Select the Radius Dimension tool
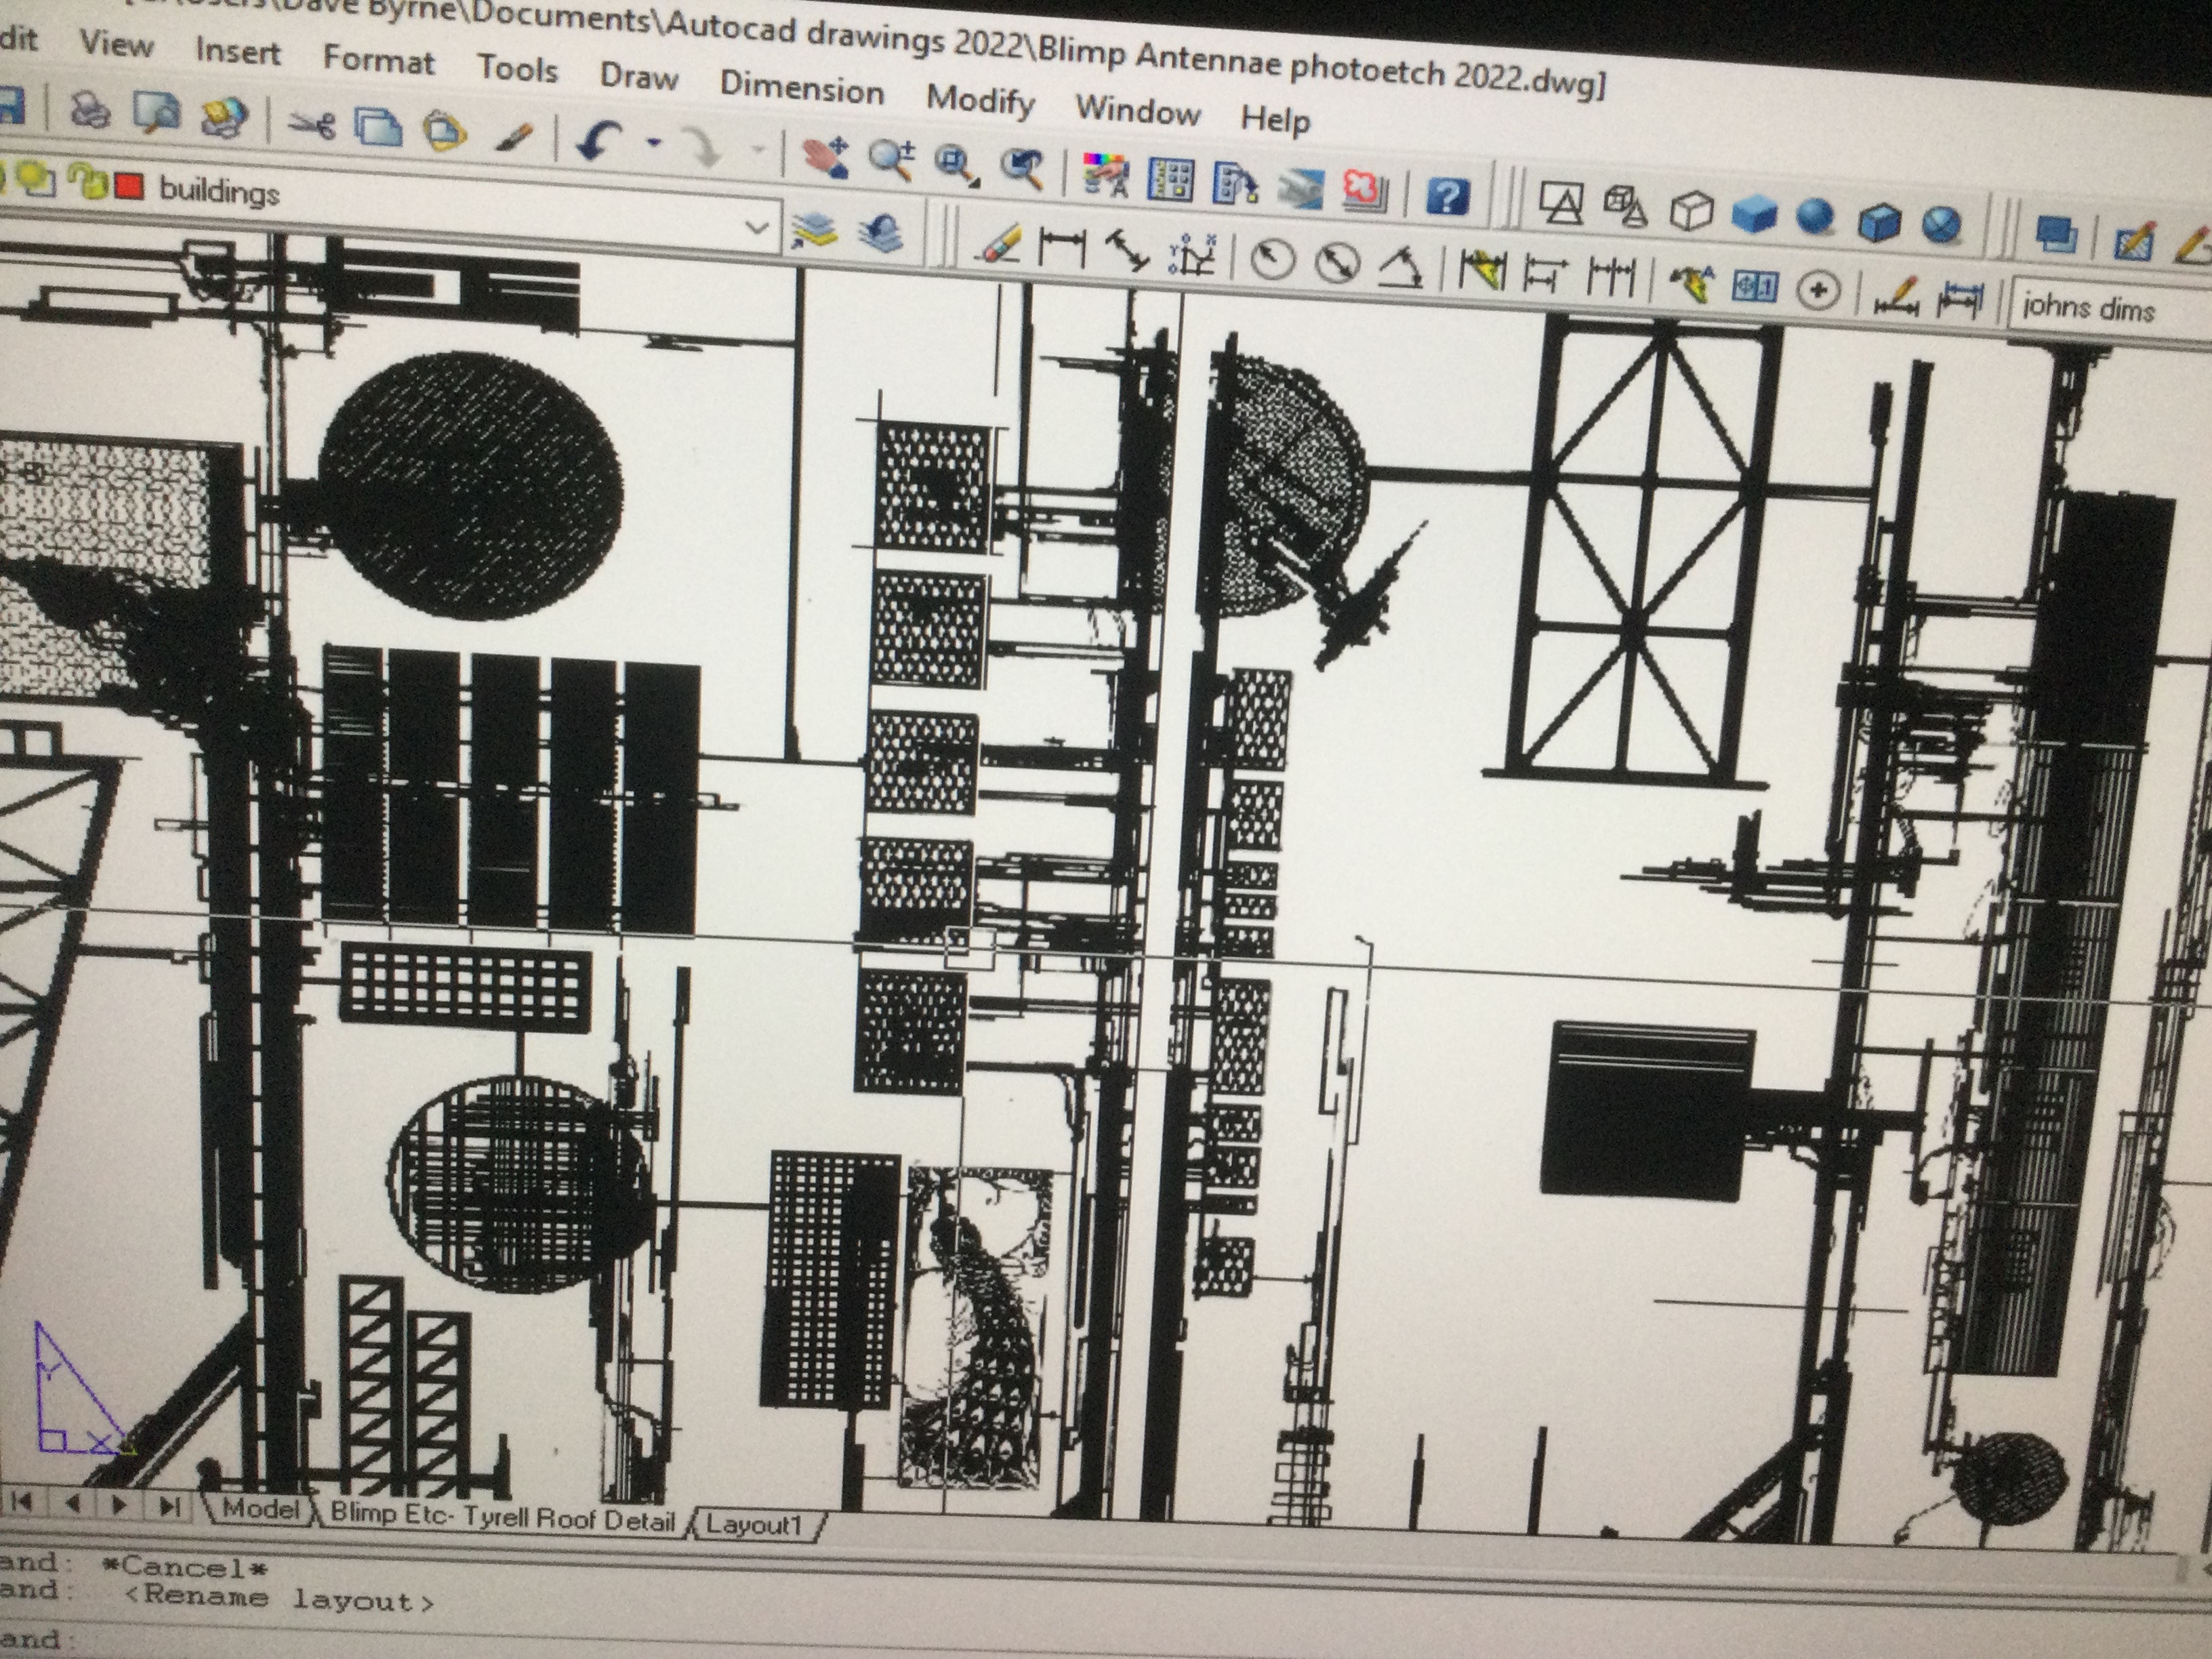The image size is (2212, 1659). (x=1272, y=260)
